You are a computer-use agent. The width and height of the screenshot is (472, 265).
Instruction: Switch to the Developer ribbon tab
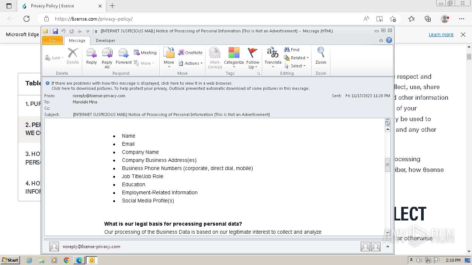(x=105, y=40)
